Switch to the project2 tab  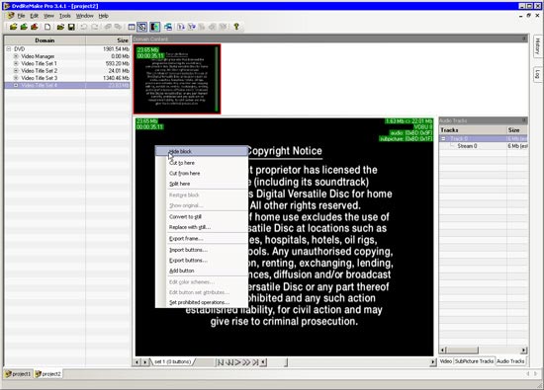[x=48, y=374]
